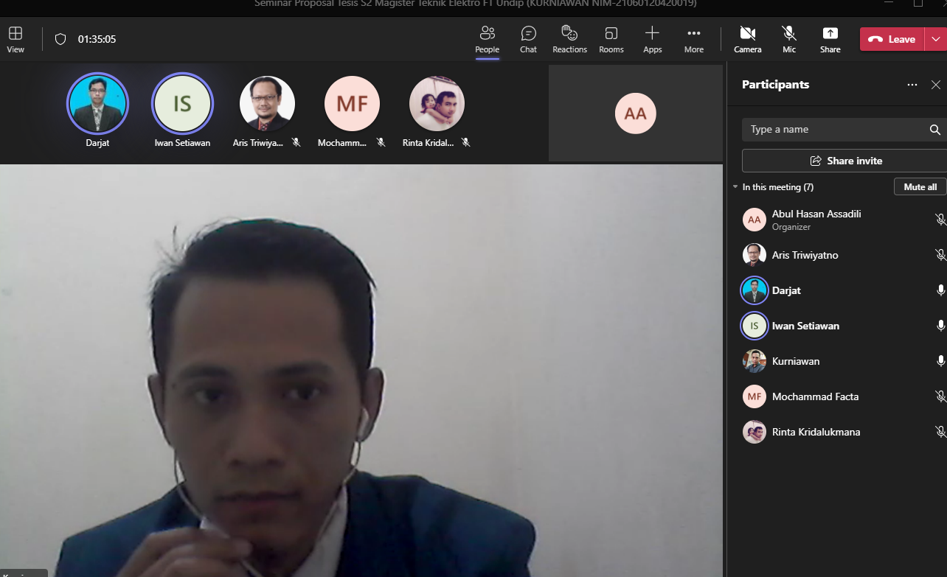The image size is (947, 577).
Task: Collapse the In this meeting section
Action: coord(735,187)
